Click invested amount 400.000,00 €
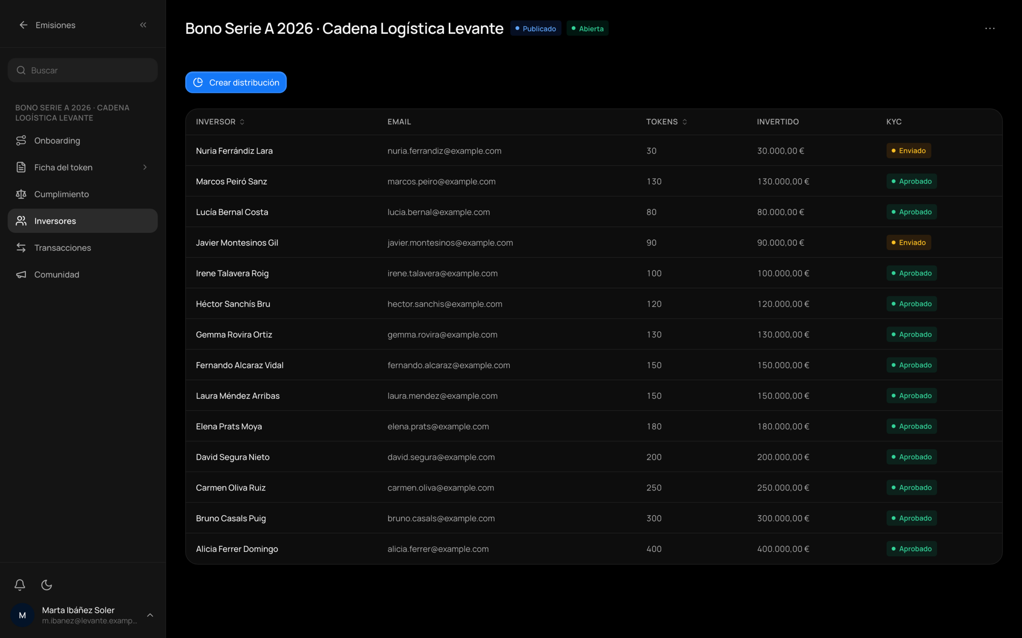Image resolution: width=1022 pixels, height=638 pixels. coord(783,549)
